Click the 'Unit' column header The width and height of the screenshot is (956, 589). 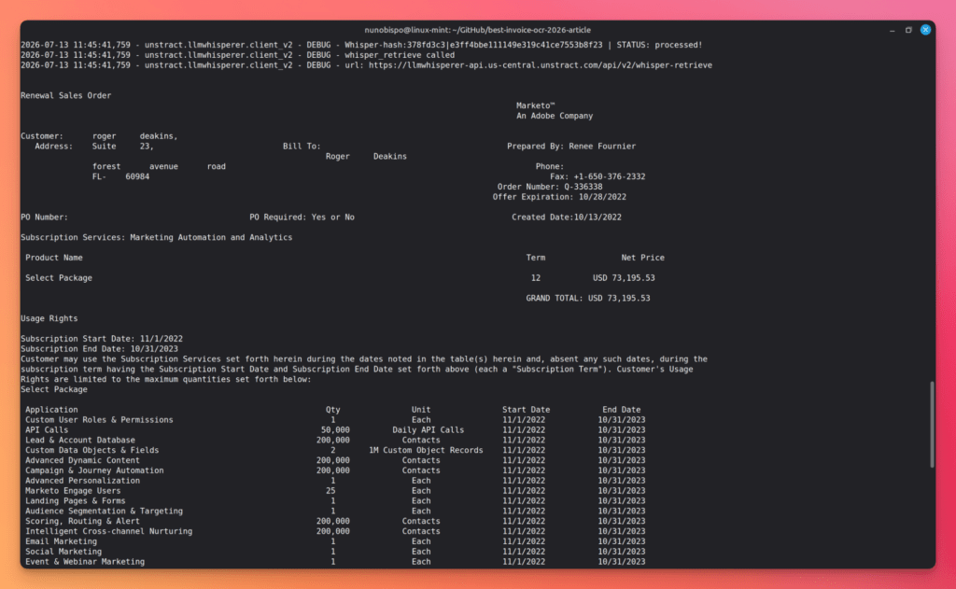click(421, 410)
